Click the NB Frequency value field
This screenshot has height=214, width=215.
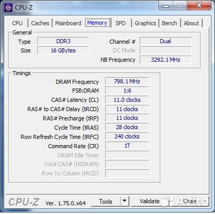(x=166, y=60)
